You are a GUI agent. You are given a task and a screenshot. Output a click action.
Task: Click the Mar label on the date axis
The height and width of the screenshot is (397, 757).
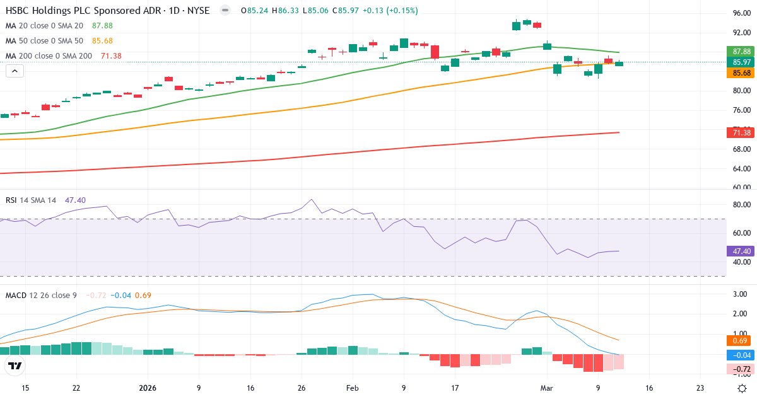click(546, 389)
